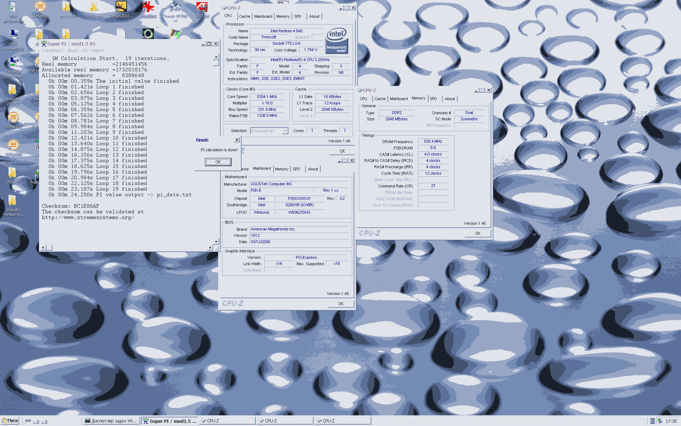
Task: Select Memory tab in Mainboard CPU-Z window
Action: (x=282, y=169)
